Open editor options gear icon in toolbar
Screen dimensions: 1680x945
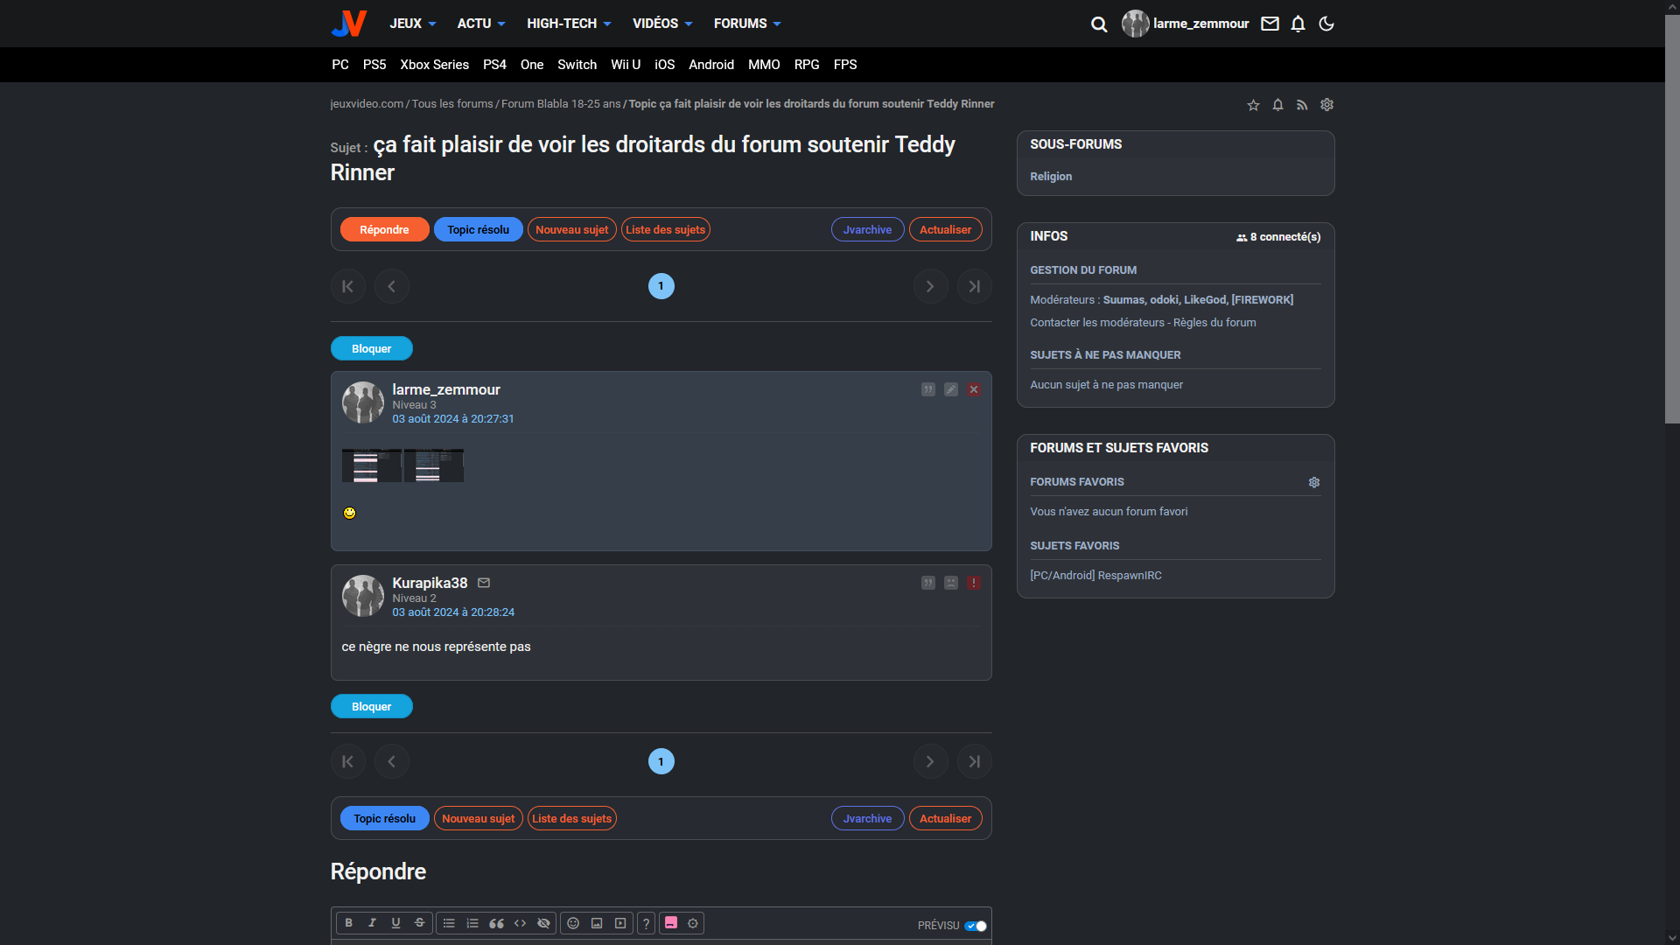pyautogui.click(x=693, y=923)
